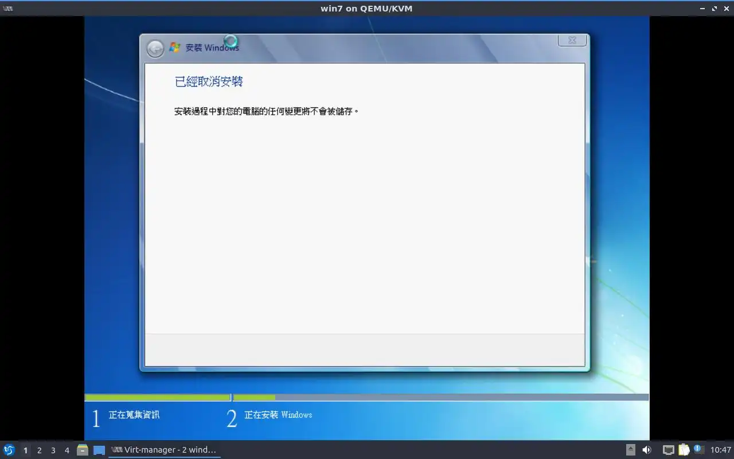Click the step label 正在蒐集資訊
Screen dimensions: 734x459
point(134,415)
